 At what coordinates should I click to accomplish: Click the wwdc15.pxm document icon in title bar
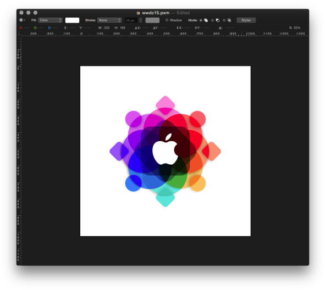pos(138,13)
